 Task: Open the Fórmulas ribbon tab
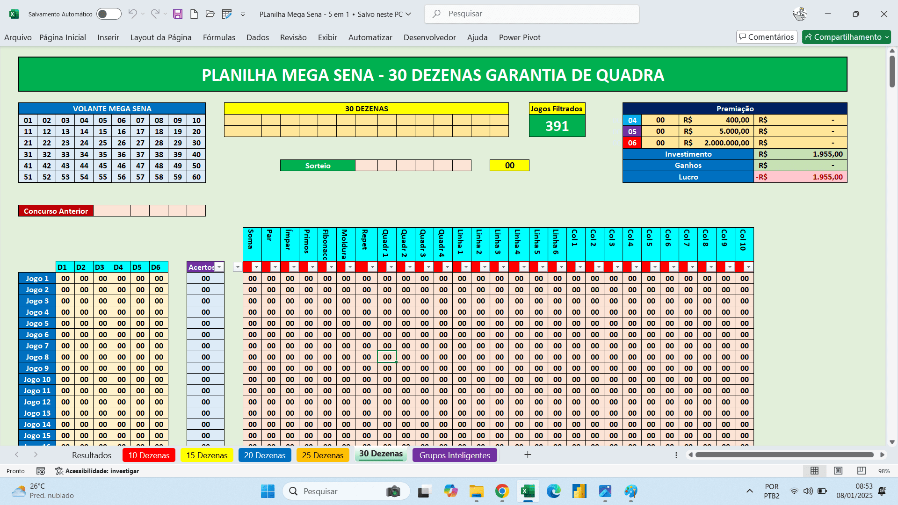point(219,37)
